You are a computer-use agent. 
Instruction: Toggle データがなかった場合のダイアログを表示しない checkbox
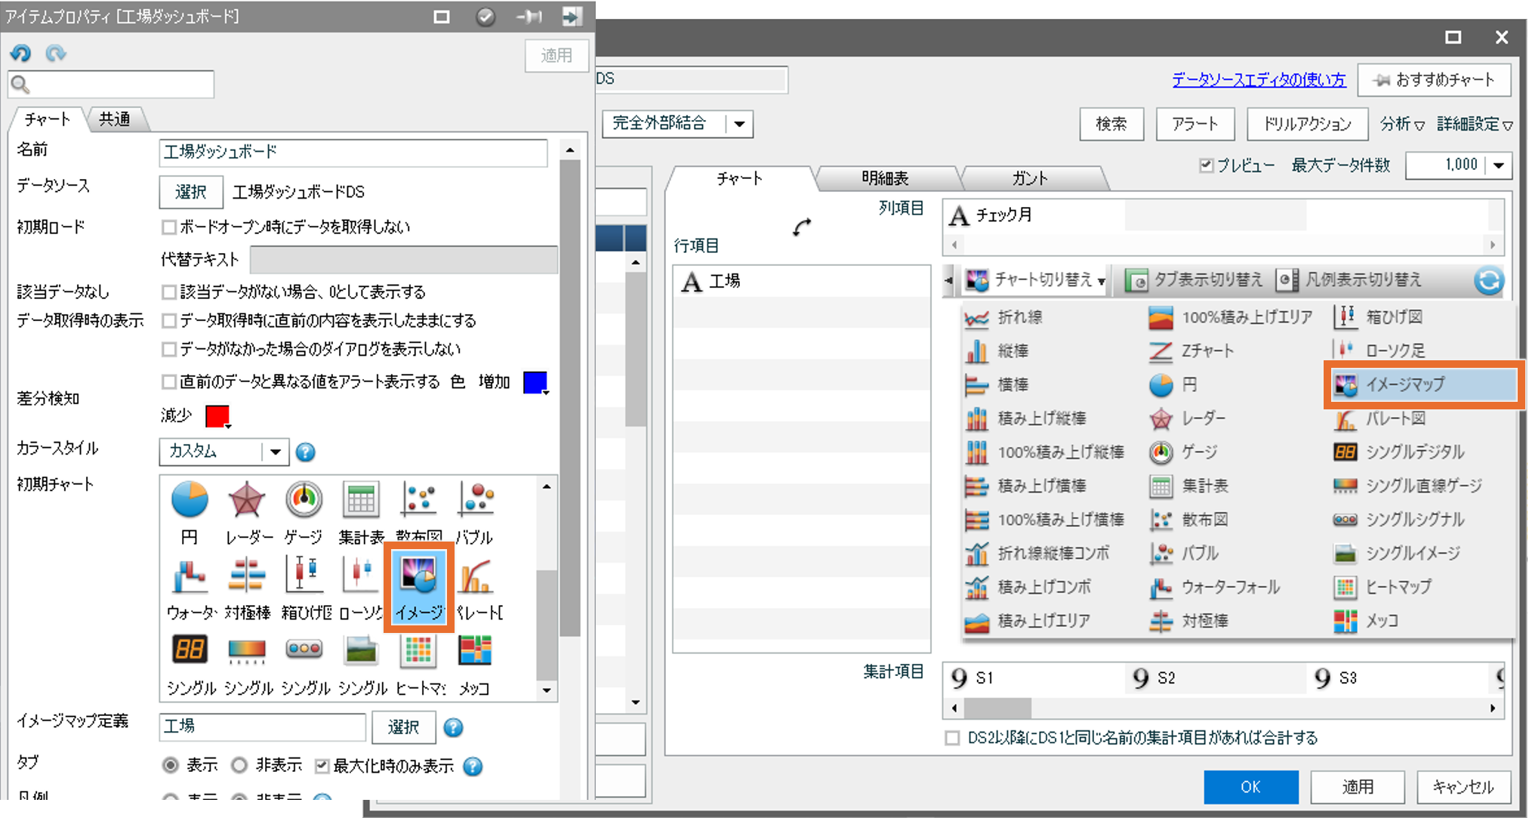point(170,349)
